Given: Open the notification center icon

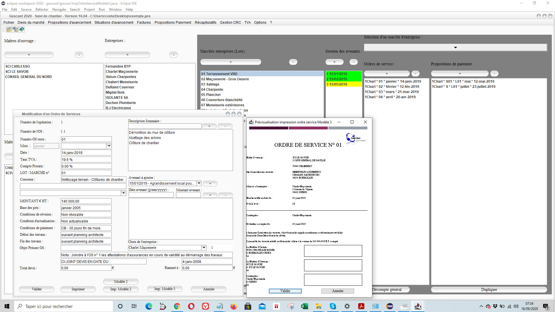Looking at the screenshot, I should coord(546,307).
